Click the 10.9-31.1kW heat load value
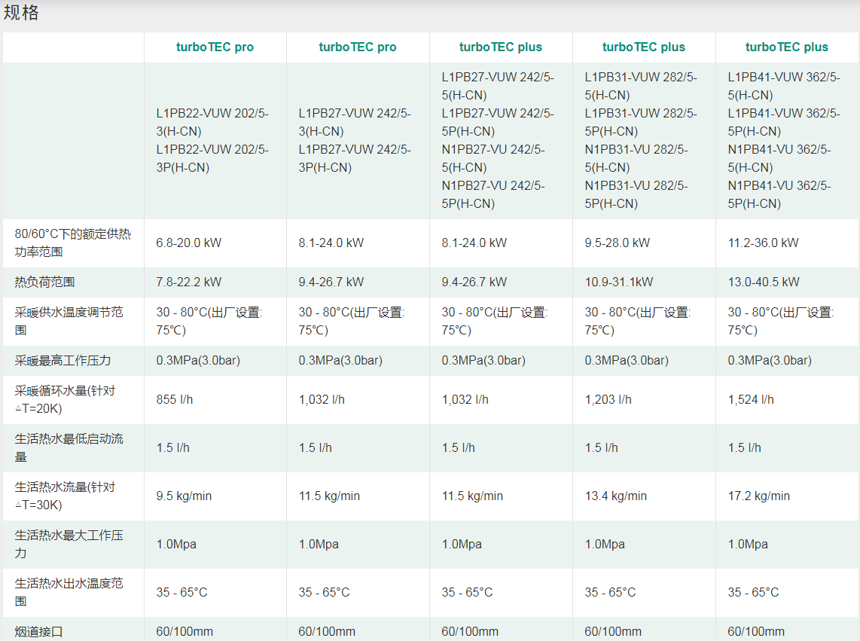Image resolution: width=860 pixels, height=641 pixels. coord(618,282)
